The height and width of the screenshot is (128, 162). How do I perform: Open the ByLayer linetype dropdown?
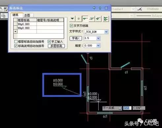(148, 16)
